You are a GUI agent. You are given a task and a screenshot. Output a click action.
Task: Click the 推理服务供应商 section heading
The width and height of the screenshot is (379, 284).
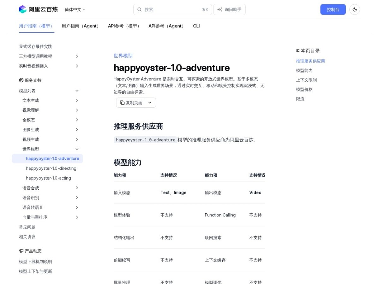(x=138, y=127)
